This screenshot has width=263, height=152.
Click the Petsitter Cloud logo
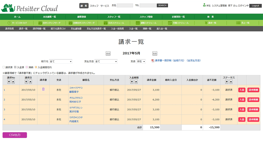pyautogui.click(x=29, y=8)
